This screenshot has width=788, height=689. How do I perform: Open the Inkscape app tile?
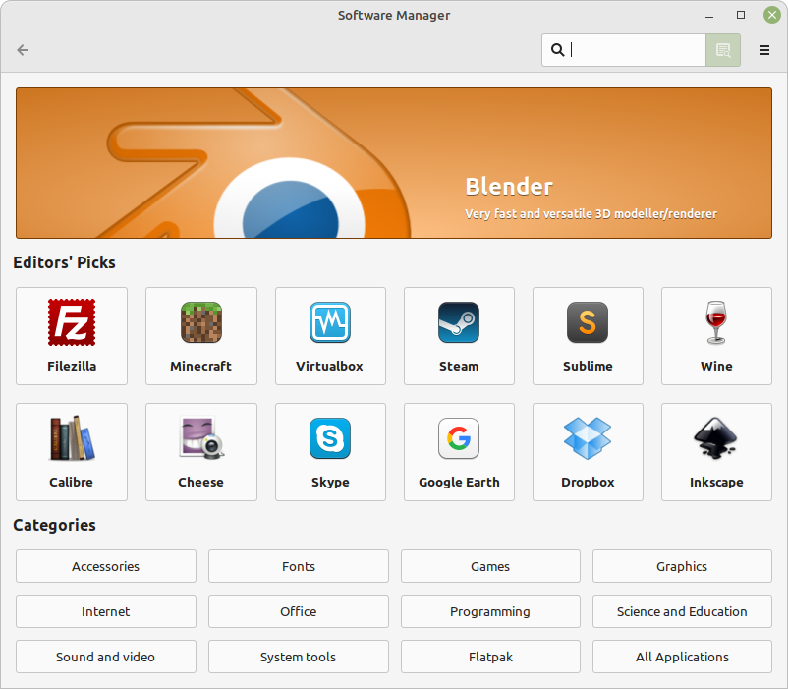tap(716, 452)
